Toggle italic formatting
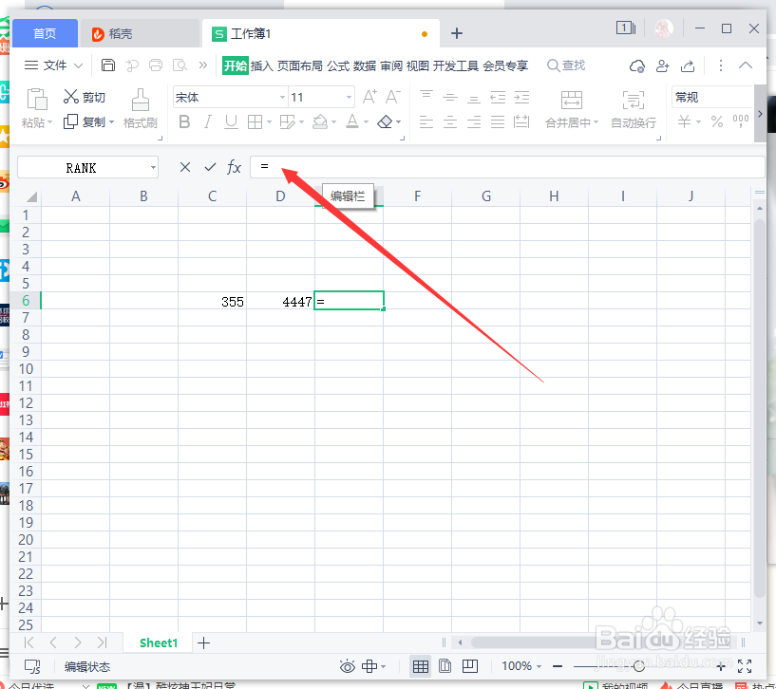The image size is (776, 689). click(208, 121)
